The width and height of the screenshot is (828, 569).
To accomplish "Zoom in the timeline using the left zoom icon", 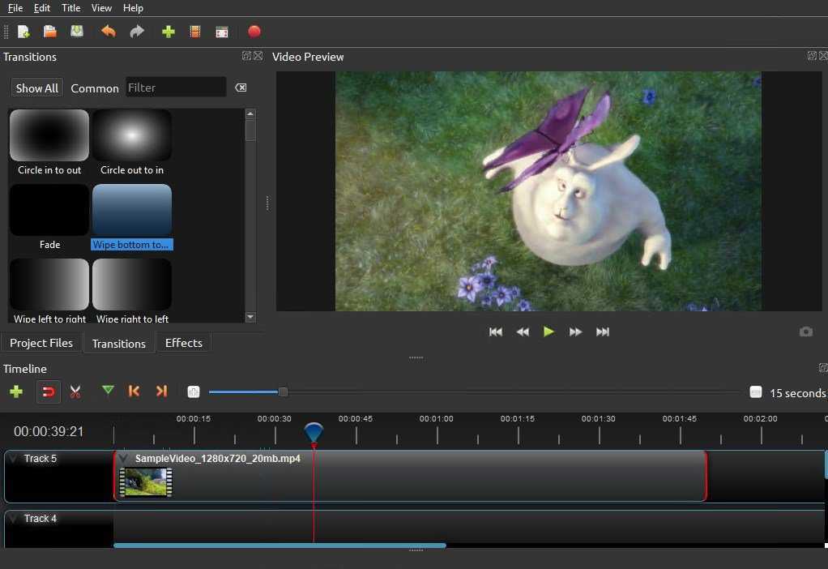I will [194, 391].
